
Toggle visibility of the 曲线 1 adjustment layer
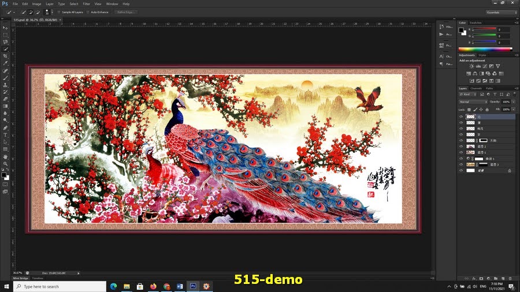(461, 159)
